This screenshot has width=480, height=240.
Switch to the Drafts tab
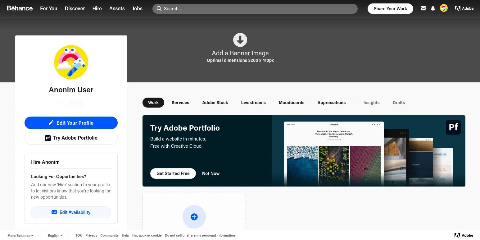point(399,103)
